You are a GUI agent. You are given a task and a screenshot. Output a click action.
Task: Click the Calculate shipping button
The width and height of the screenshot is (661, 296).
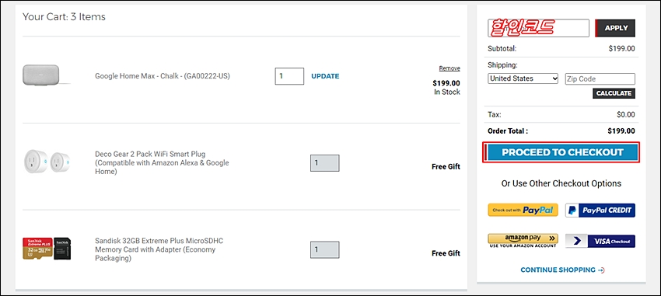click(x=614, y=93)
